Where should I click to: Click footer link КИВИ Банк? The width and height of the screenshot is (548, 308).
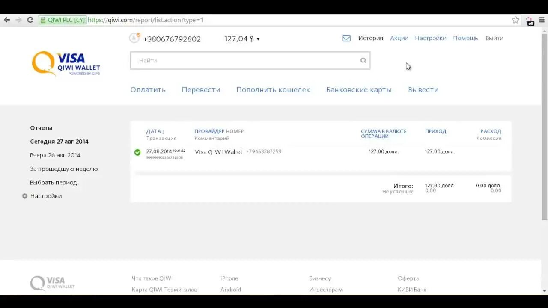coord(412,290)
